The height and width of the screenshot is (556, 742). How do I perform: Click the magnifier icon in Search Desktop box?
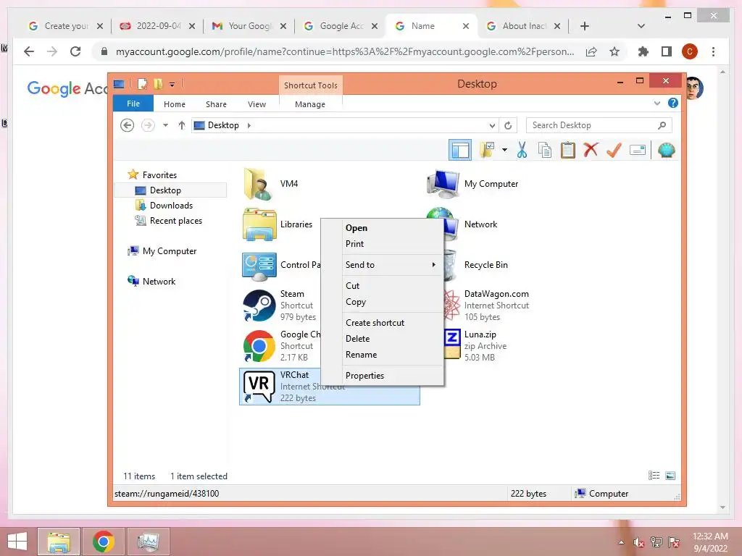pos(662,125)
